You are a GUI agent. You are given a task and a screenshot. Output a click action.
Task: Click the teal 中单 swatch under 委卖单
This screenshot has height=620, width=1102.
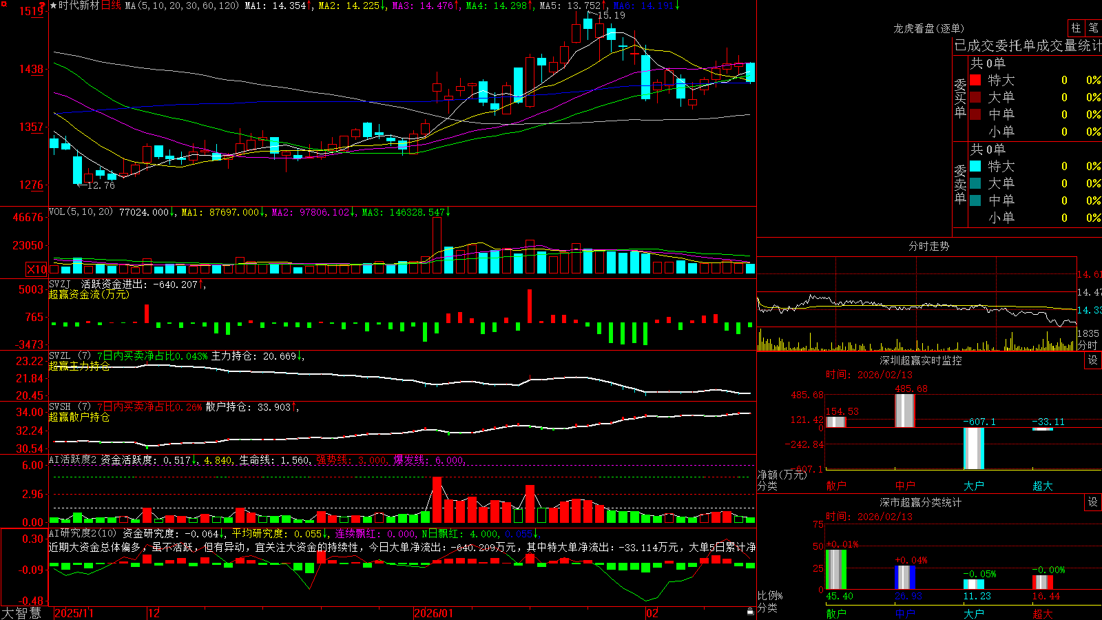click(x=975, y=200)
